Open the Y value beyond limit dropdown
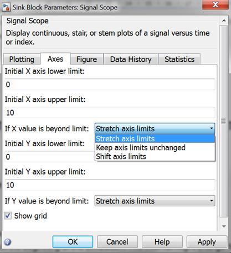This screenshot has width=231, height=253. pyautogui.click(x=155, y=201)
